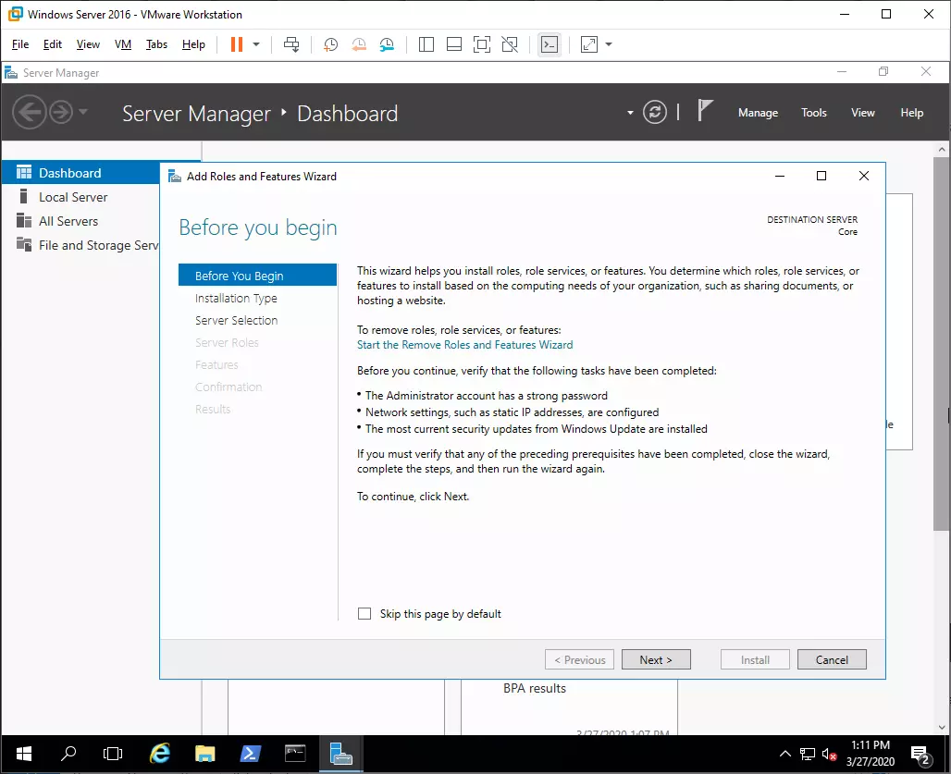Open the power options dropdown arrow next to pause

[256, 44]
